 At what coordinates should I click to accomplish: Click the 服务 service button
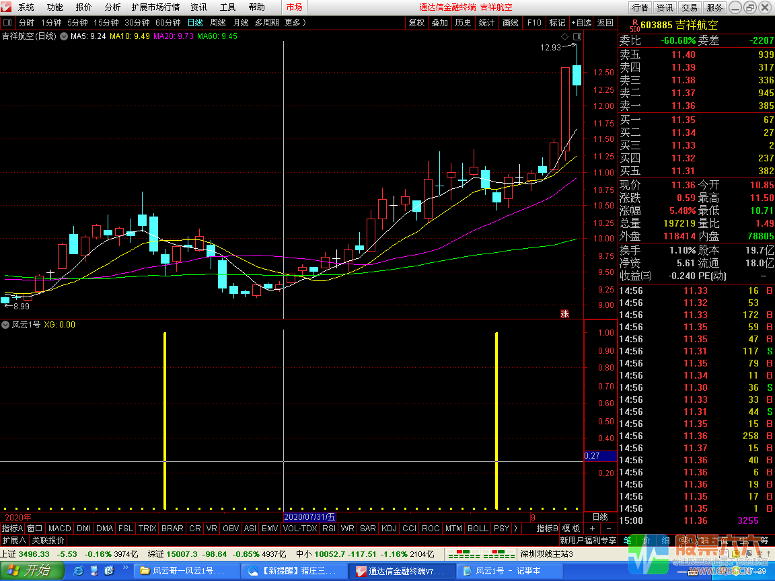tap(714, 7)
